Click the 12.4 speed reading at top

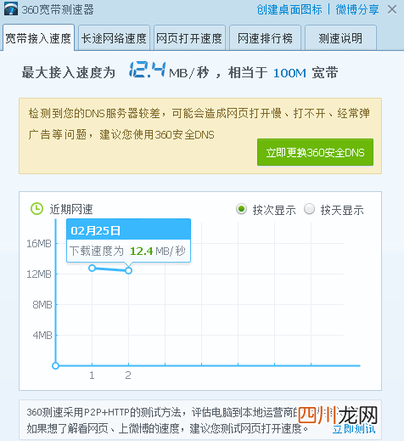coord(147,70)
